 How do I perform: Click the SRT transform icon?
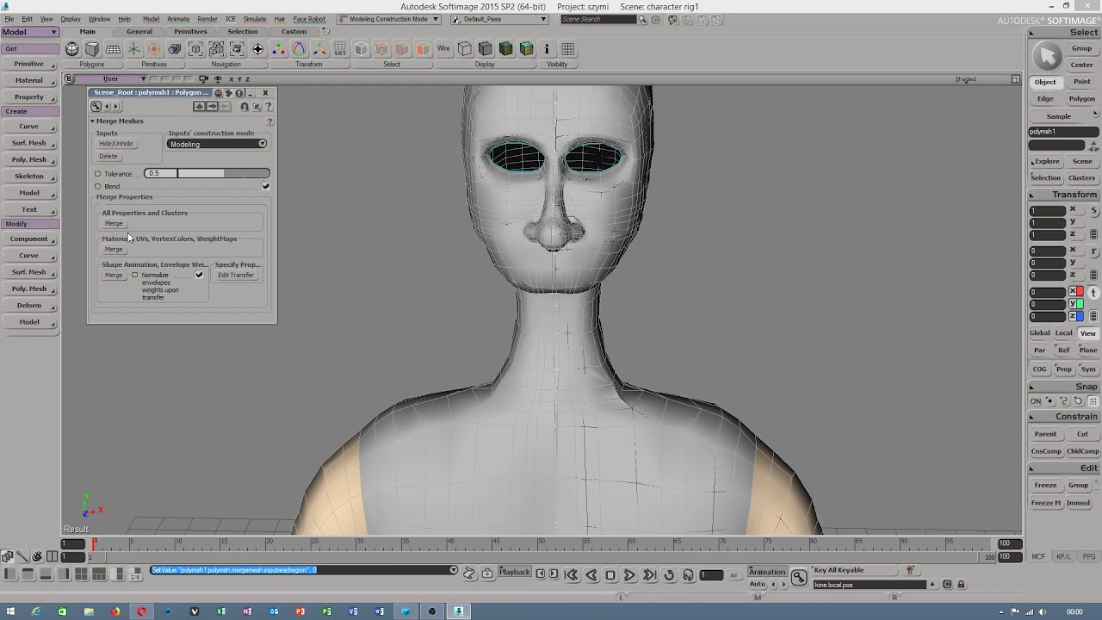[340, 49]
